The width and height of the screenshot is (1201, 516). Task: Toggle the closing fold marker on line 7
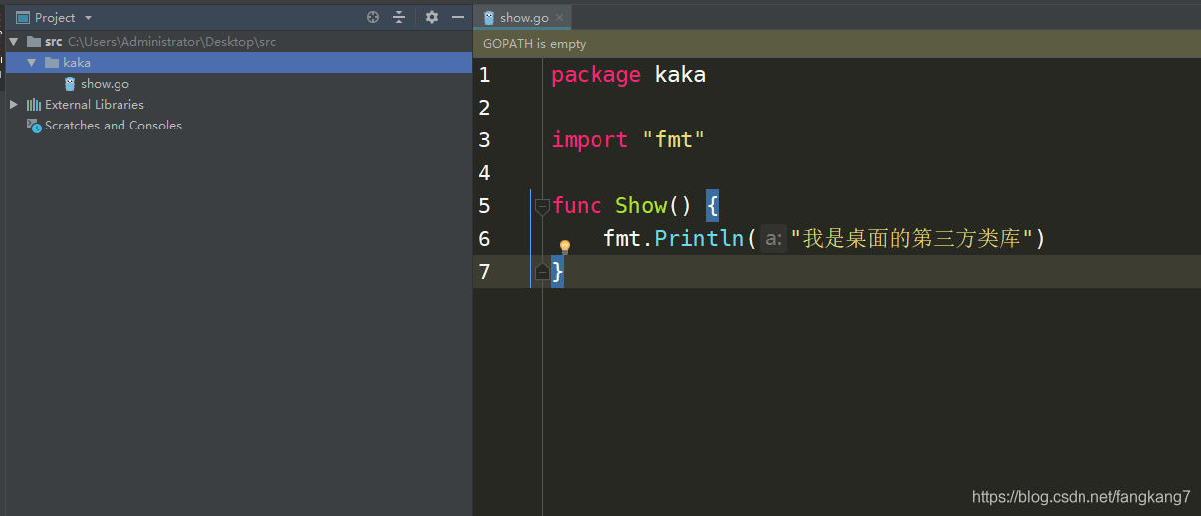542,271
